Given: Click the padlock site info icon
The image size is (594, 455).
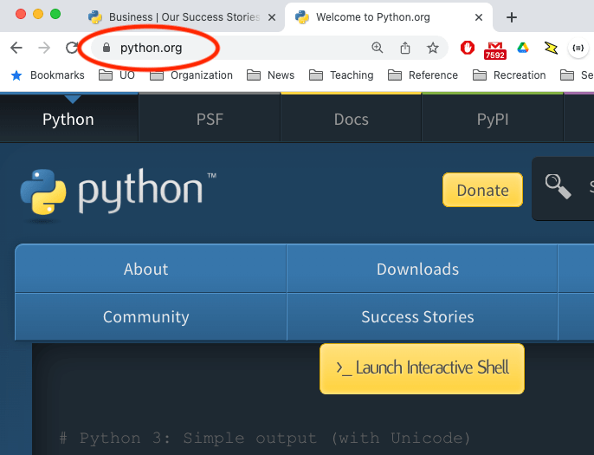Looking at the screenshot, I should 107,48.
